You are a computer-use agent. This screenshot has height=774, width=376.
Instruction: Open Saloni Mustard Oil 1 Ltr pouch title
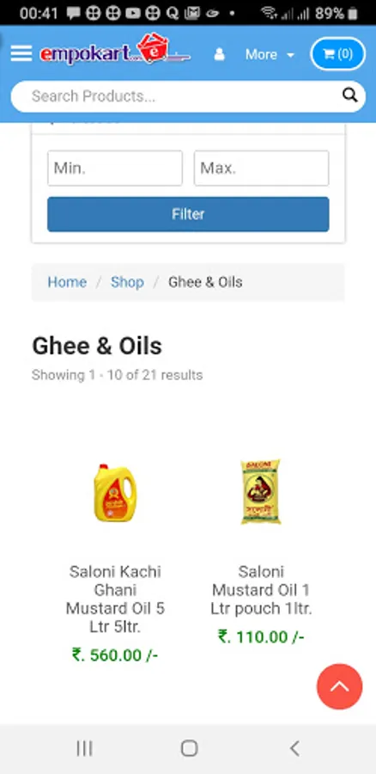tap(261, 590)
